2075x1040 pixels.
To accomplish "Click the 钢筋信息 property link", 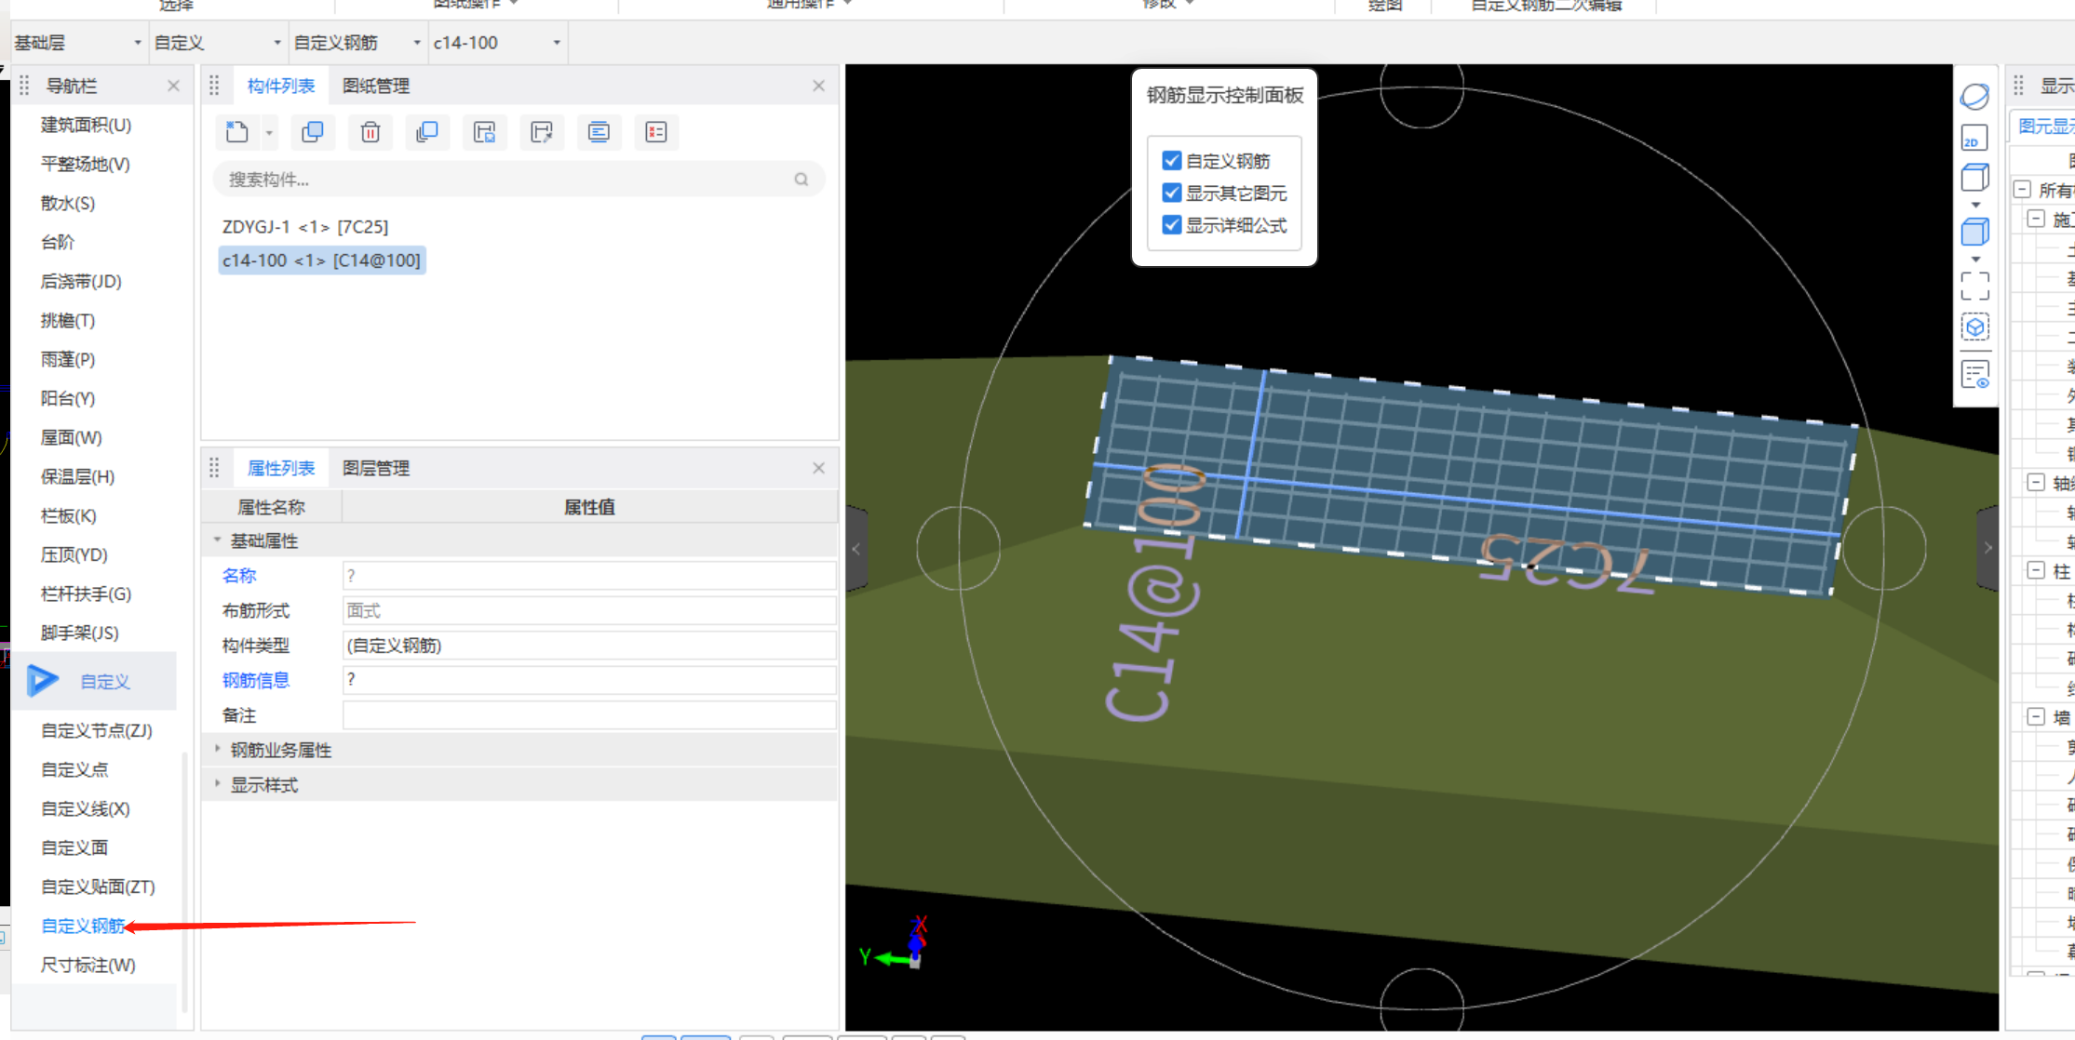I will coord(256,680).
